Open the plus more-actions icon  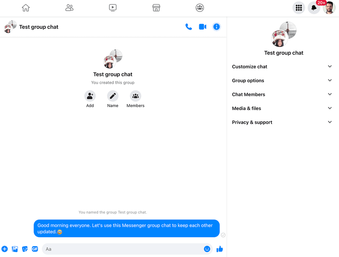[5, 249]
